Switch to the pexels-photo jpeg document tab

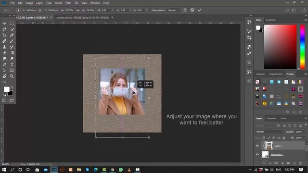click(x=83, y=18)
